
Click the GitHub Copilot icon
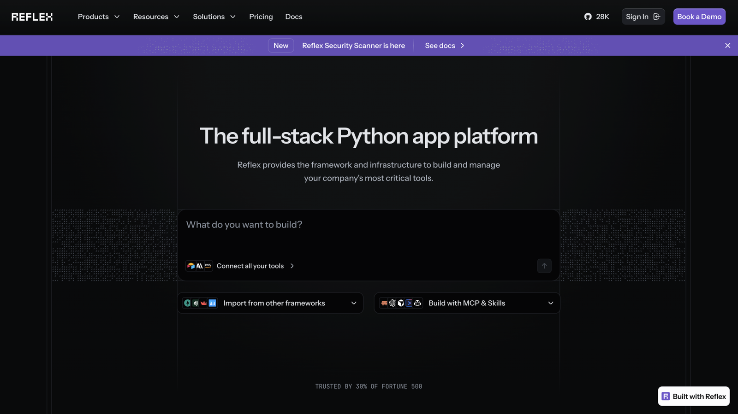[x=417, y=303]
